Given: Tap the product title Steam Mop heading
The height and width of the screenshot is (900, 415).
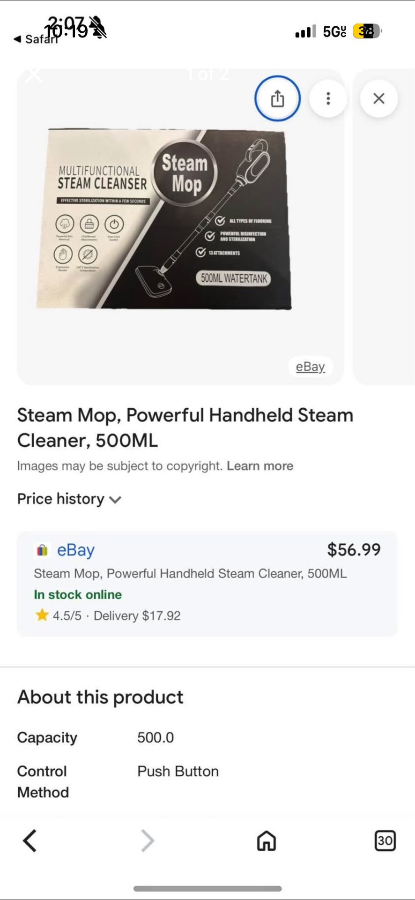Looking at the screenshot, I should pyautogui.click(x=185, y=427).
